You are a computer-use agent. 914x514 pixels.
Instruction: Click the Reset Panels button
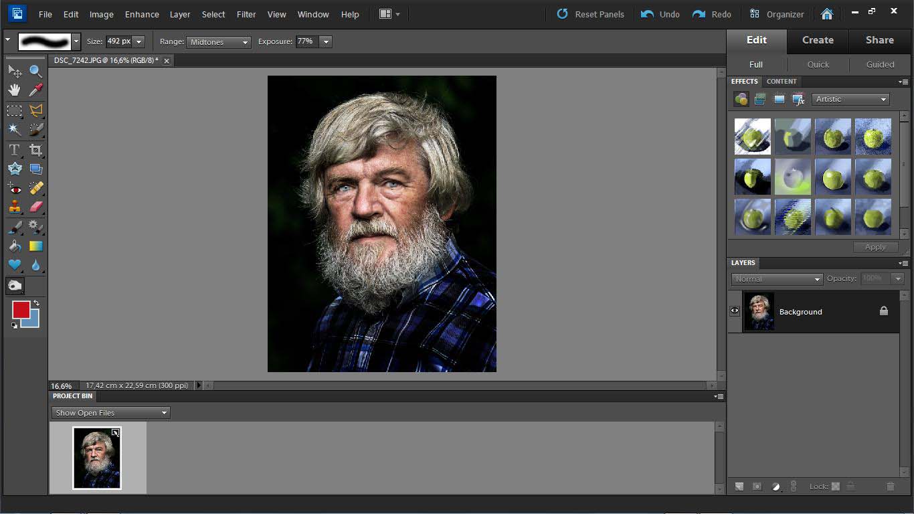point(590,14)
